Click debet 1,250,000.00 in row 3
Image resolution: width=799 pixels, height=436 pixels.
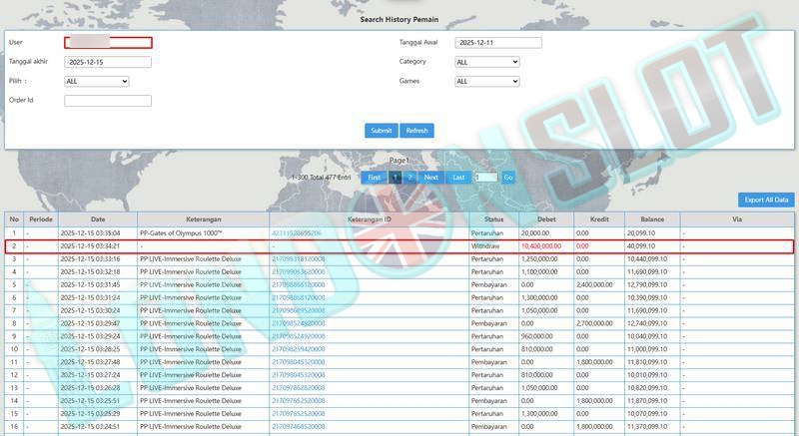pyautogui.click(x=539, y=259)
